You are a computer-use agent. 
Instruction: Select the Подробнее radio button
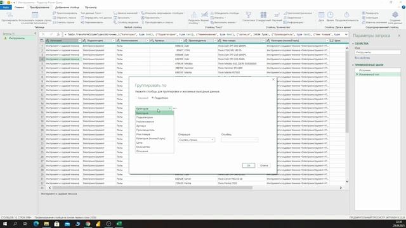[152, 98]
